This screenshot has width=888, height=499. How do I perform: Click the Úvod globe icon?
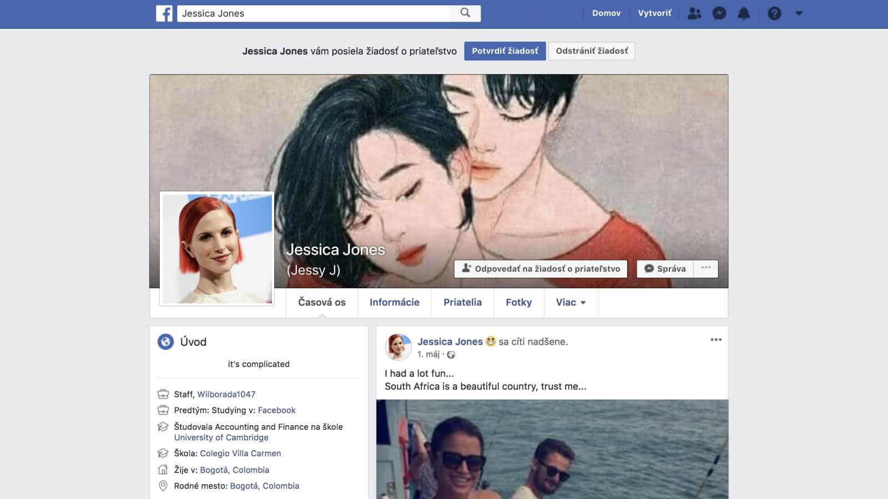click(x=165, y=342)
